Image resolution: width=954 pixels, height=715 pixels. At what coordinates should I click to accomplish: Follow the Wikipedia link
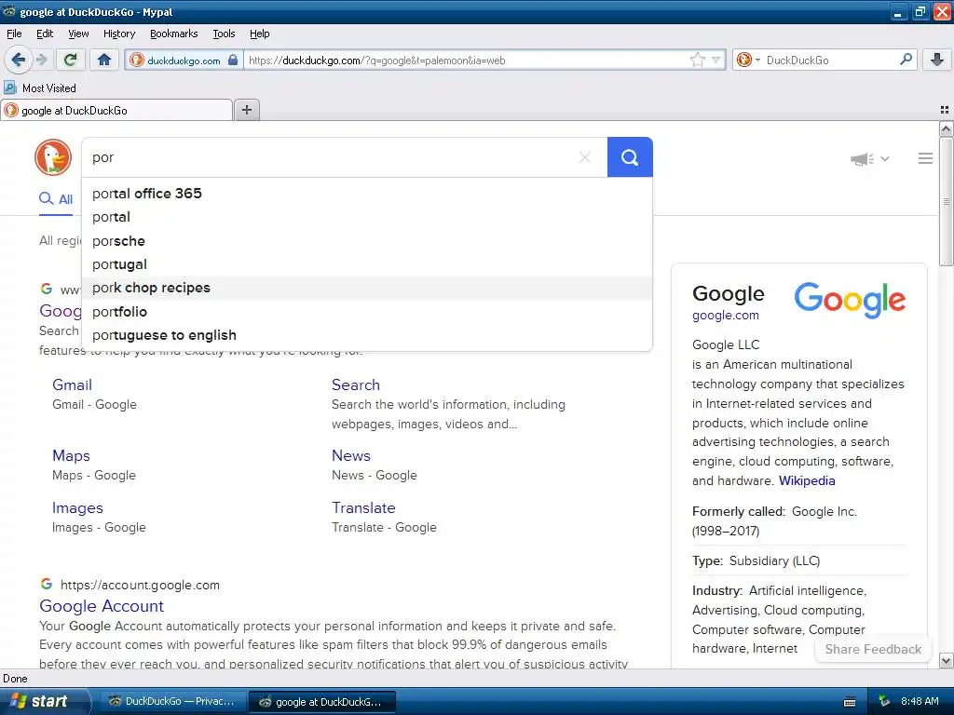coord(807,481)
